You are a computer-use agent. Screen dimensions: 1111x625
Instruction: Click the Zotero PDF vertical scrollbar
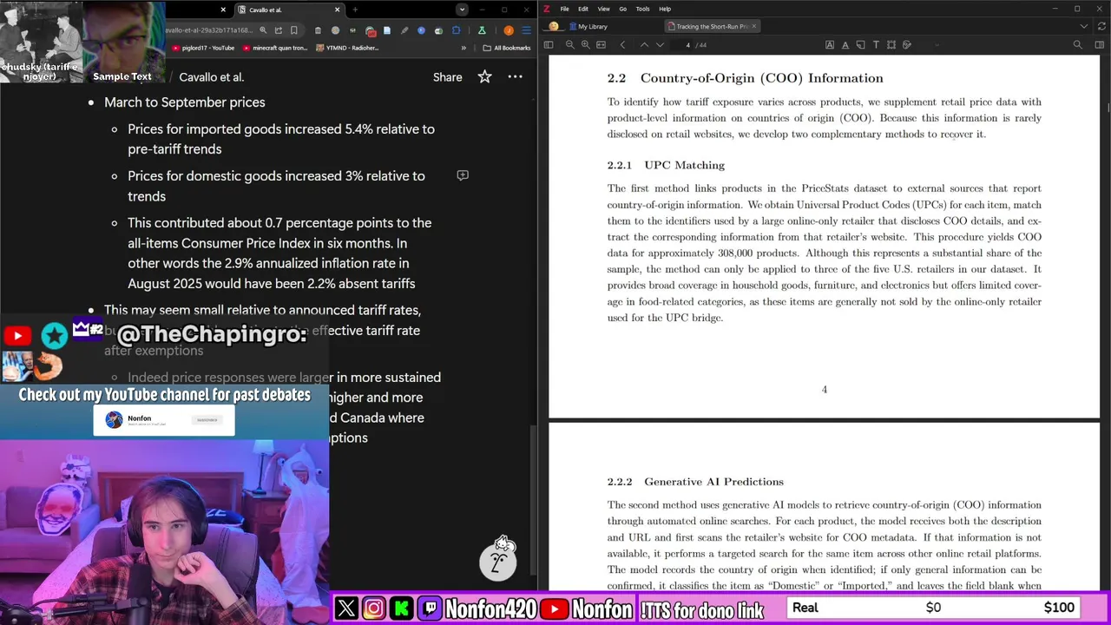(x=1107, y=108)
